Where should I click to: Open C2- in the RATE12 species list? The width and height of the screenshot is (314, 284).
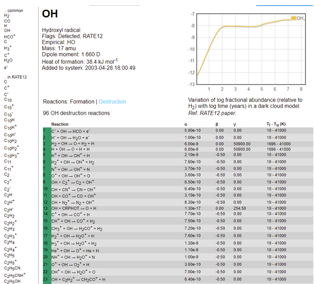(7, 189)
